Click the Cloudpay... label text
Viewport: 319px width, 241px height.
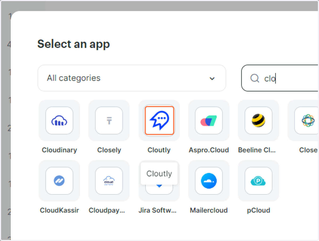coord(107,210)
